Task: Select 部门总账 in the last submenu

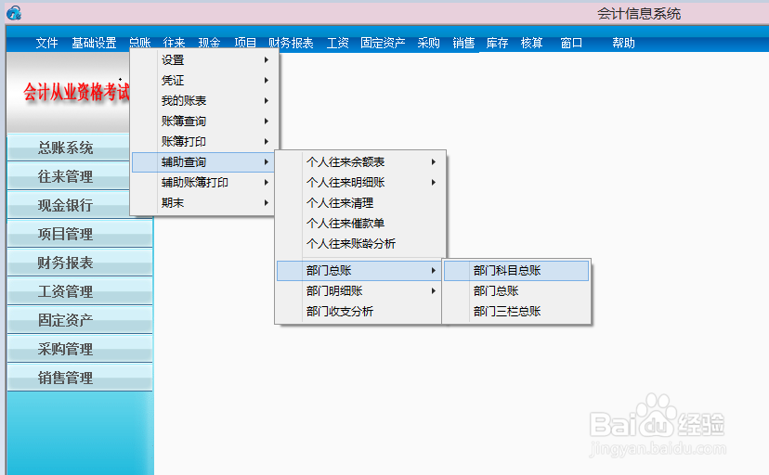Action: click(x=516, y=291)
